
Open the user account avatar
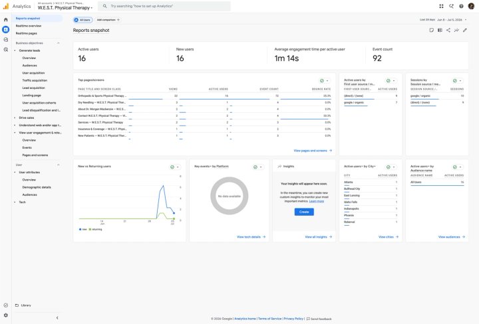(471, 6)
